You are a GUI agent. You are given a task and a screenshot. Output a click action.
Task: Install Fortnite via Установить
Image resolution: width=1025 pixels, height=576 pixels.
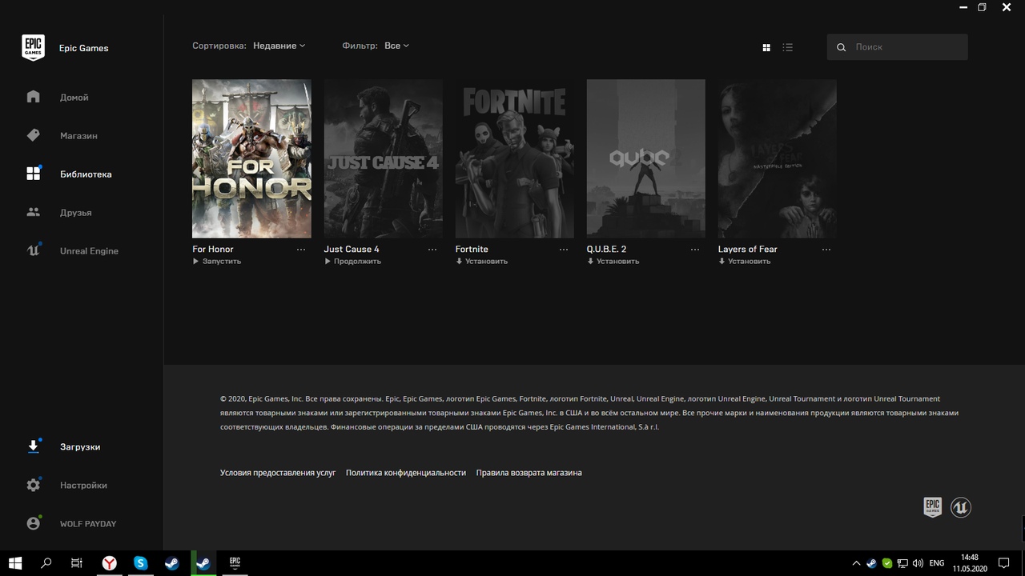(481, 262)
